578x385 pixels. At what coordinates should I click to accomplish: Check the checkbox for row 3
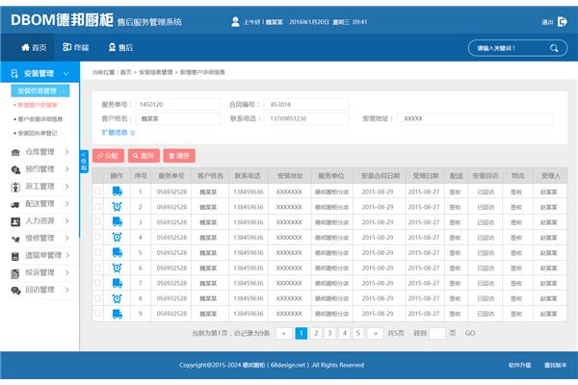(97, 221)
